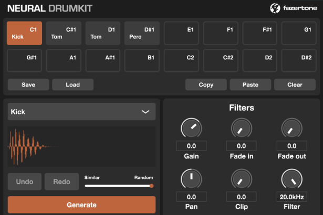Open the Kick sound type dropdown
The image size is (323, 215).
(x=81, y=112)
